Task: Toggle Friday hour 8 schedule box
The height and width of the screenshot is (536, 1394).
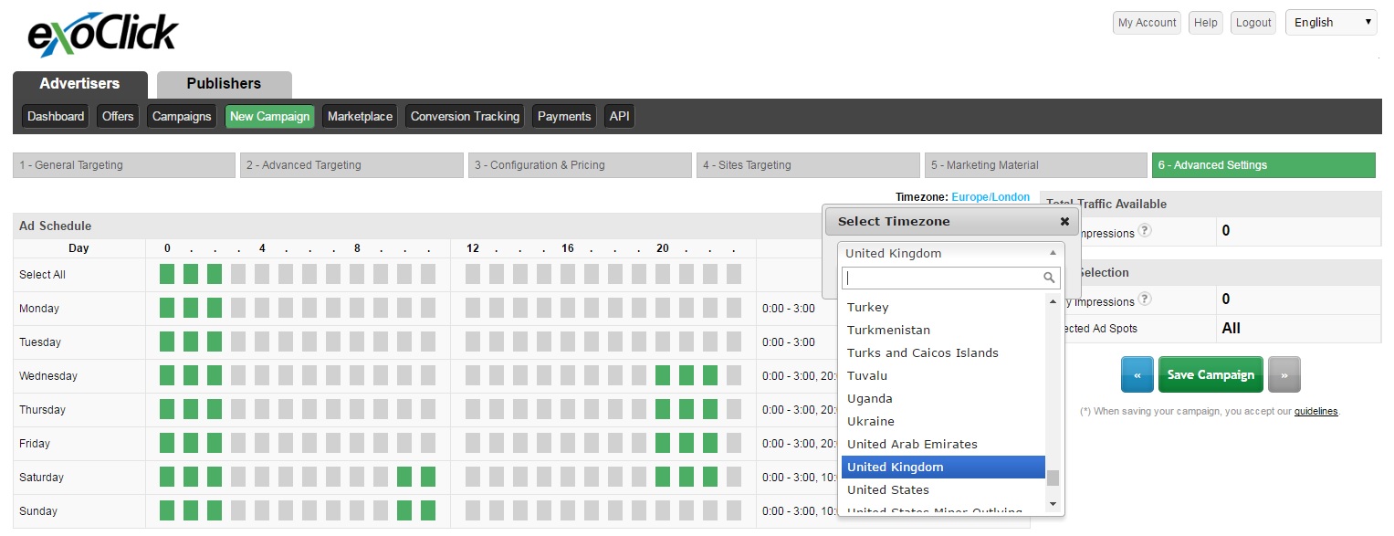Action: [x=357, y=443]
